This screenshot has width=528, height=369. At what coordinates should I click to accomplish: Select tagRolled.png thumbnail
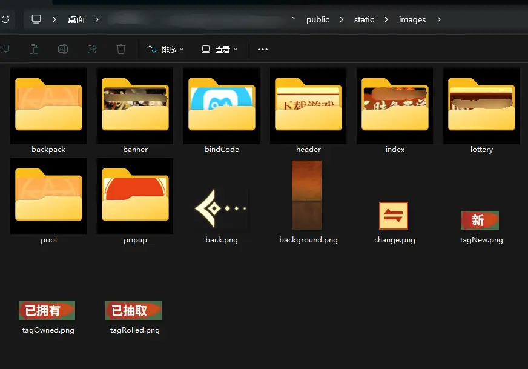(133, 310)
